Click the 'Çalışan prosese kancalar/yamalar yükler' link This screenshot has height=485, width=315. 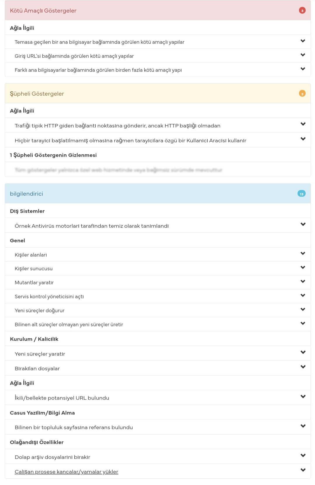pos(66,472)
